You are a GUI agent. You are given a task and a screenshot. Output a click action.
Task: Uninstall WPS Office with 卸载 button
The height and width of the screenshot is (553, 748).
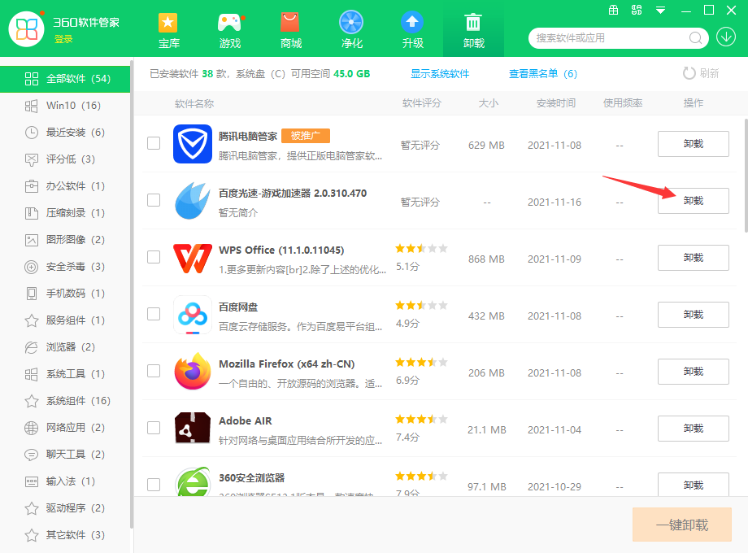click(x=694, y=258)
